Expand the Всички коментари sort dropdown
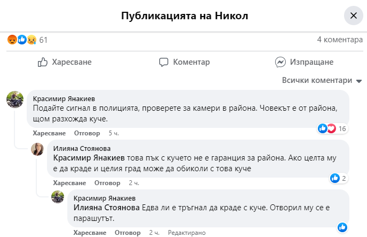Image resolution: width=367 pixels, height=237 pixels. coord(322,80)
